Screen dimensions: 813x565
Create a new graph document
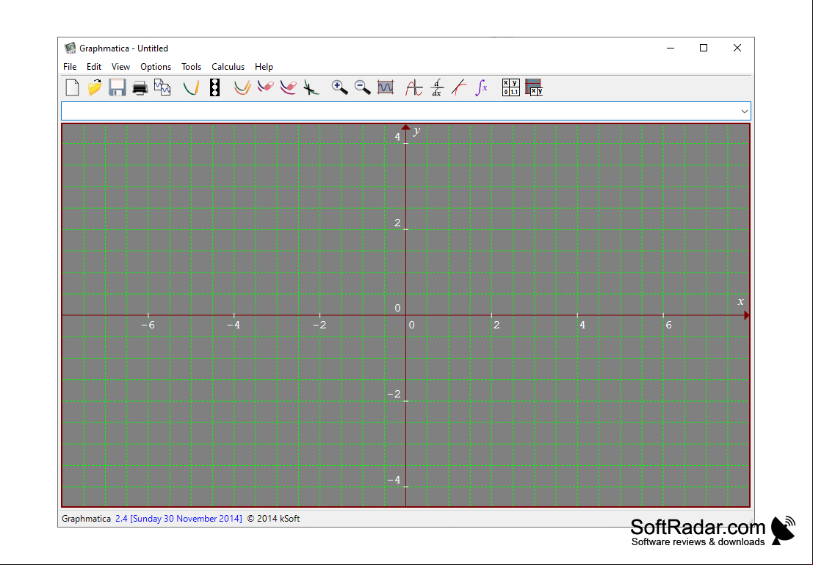tap(72, 87)
